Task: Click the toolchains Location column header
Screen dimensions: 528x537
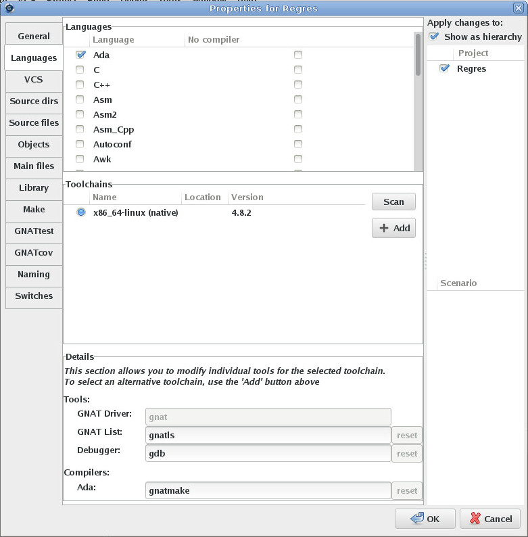Action: coord(205,197)
